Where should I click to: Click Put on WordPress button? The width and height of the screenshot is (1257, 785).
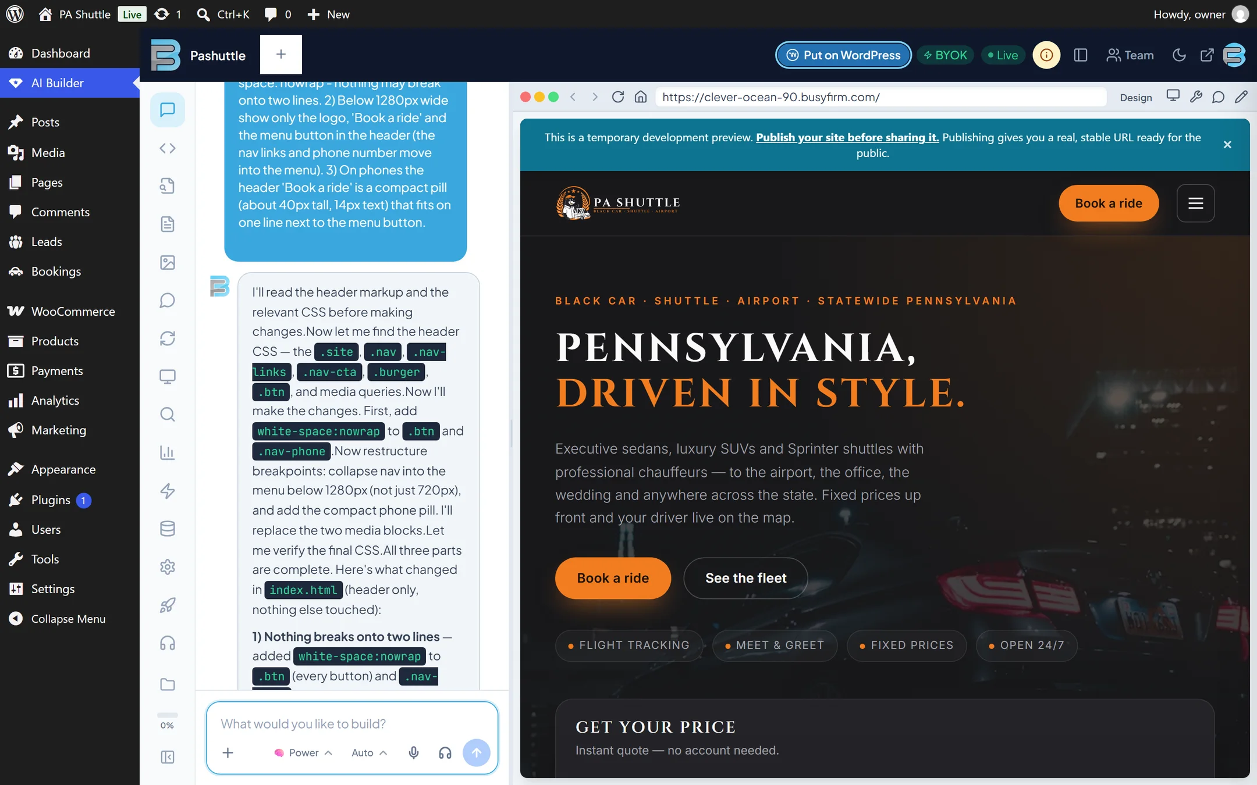pos(843,55)
